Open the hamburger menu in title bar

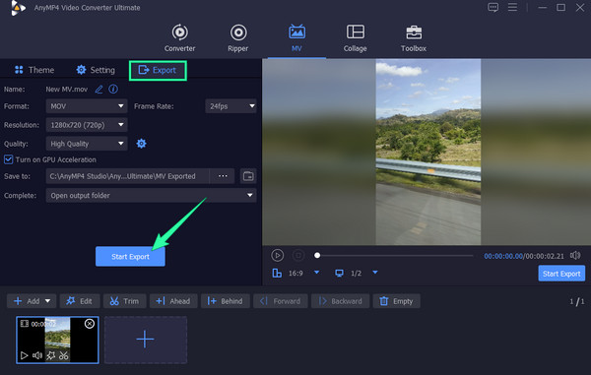coord(512,7)
